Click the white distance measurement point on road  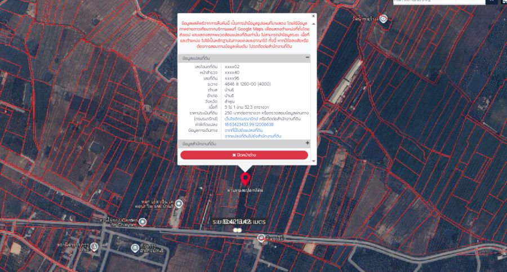click(237, 230)
